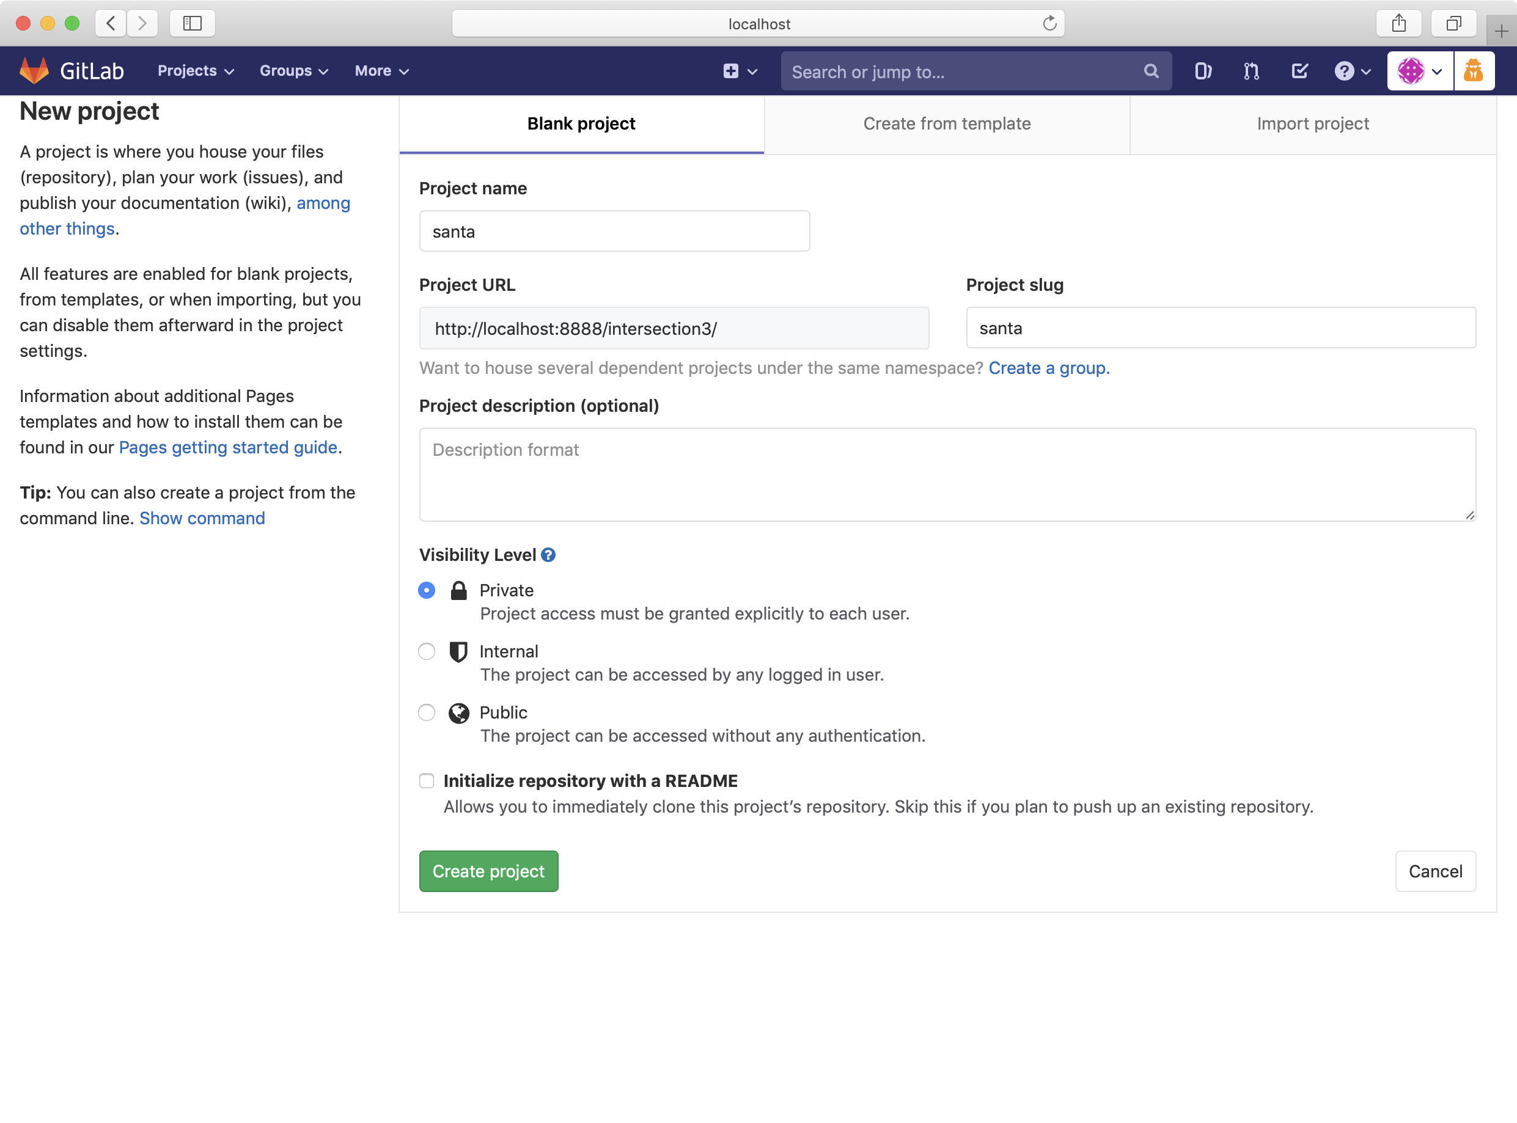Select the Internal visibility radio
This screenshot has width=1517, height=1123.
pyautogui.click(x=427, y=651)
